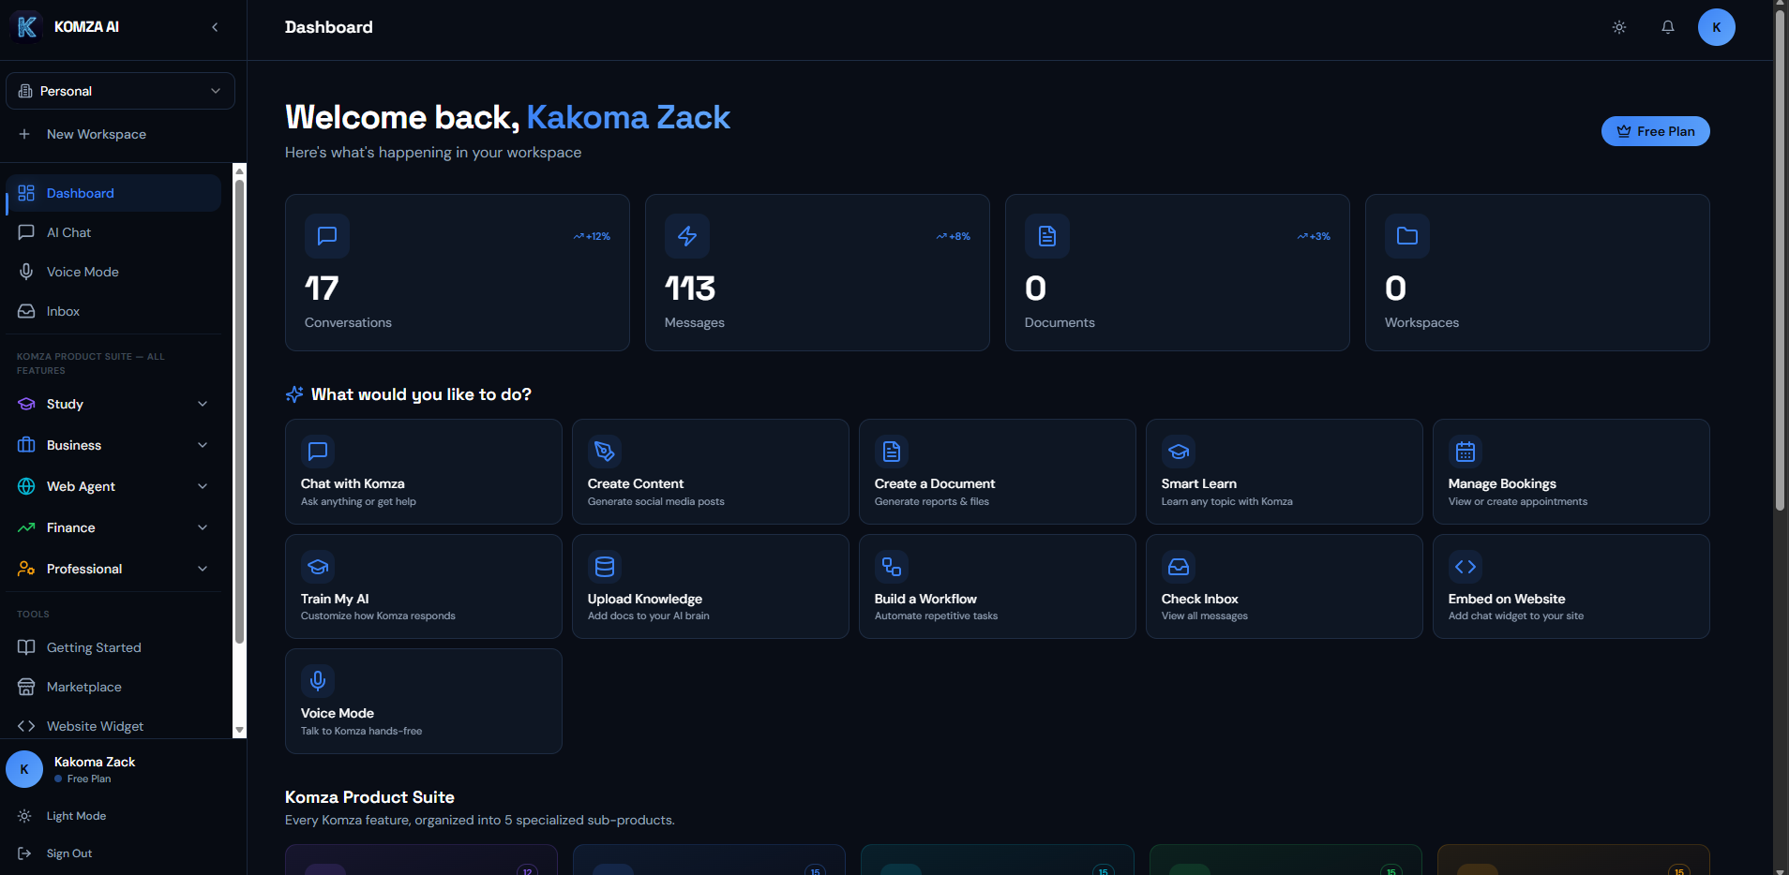Click 'View or create appointments' text
This screenshot has height=875, width=1789.
(1518, 502)
